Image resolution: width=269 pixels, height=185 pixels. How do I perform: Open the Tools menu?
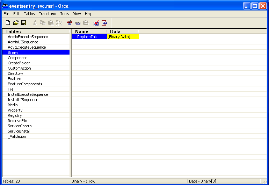[65, 14]
